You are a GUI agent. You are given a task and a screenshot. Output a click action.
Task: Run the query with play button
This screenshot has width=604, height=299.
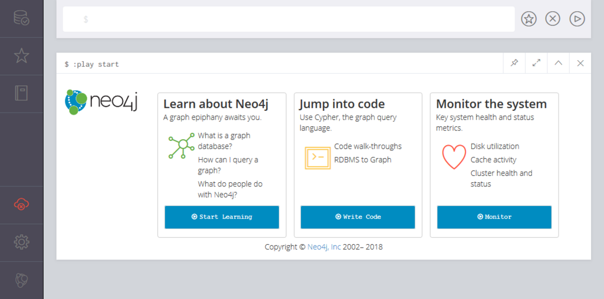pyautogui.click(x=577, y=19)
